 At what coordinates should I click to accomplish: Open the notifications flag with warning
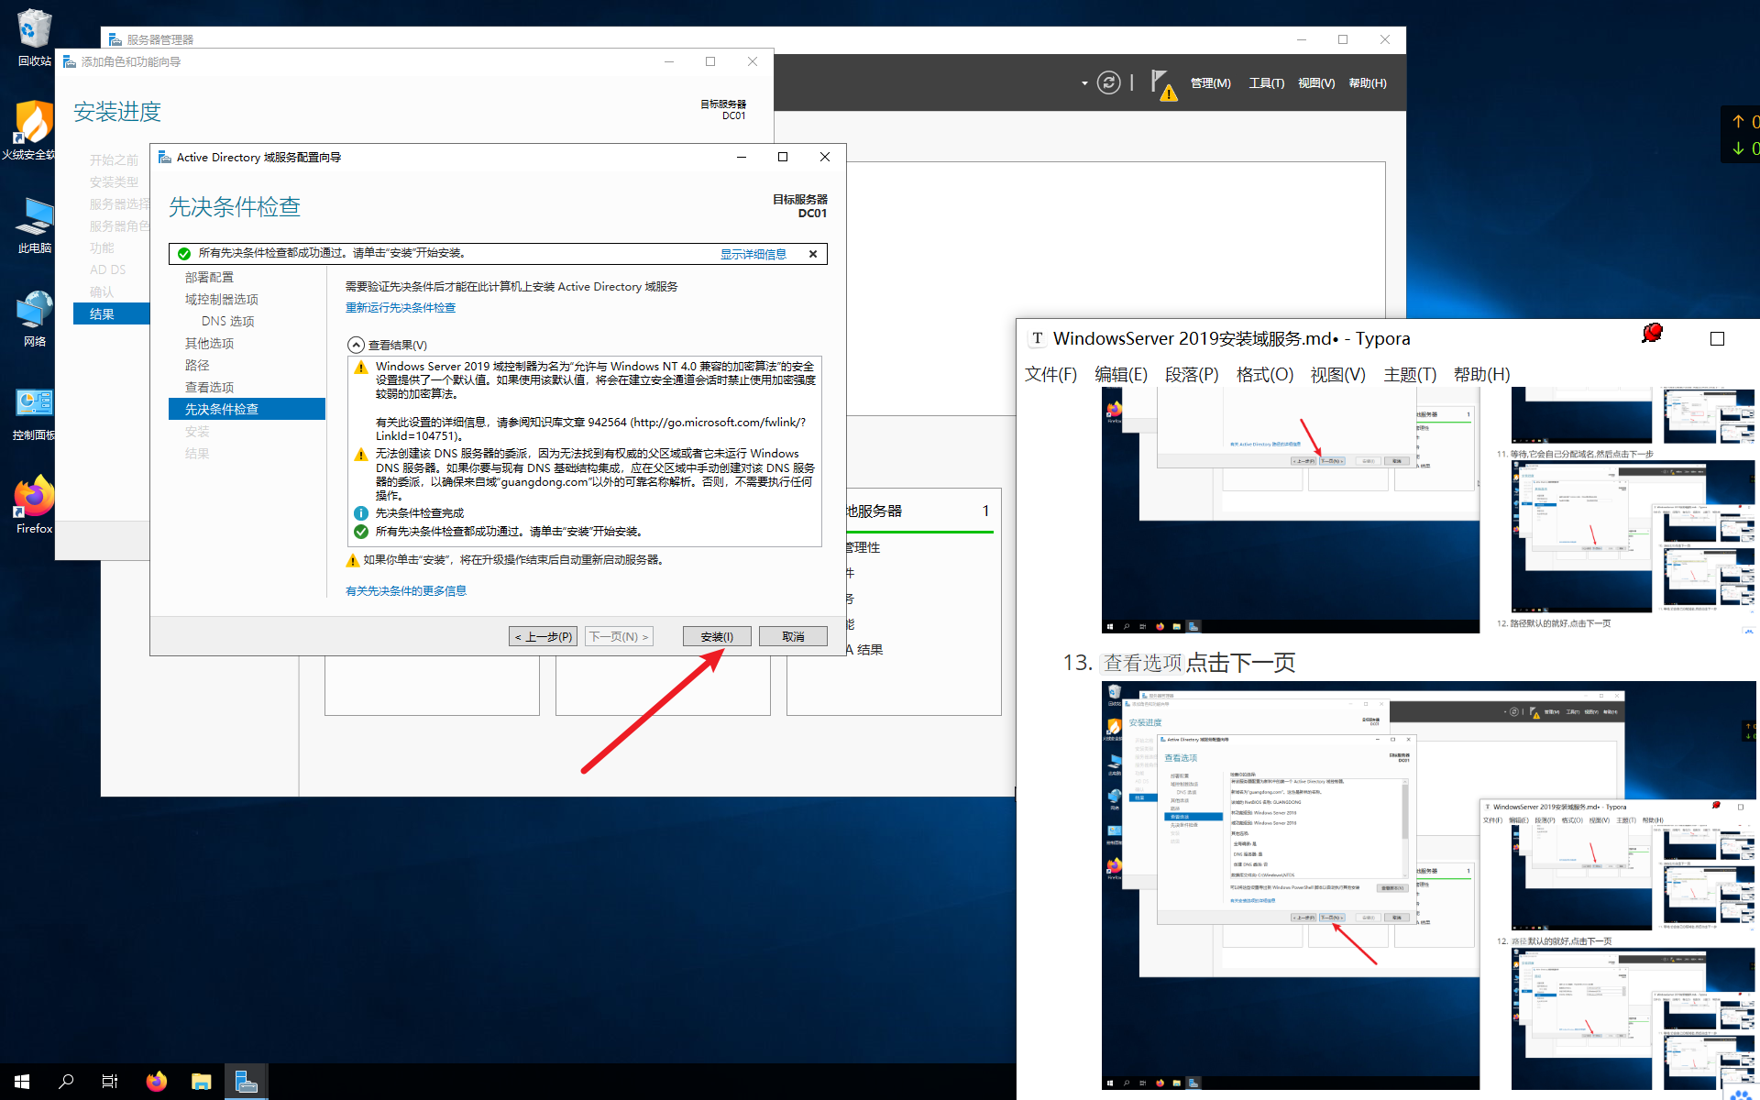[1161, 83]
